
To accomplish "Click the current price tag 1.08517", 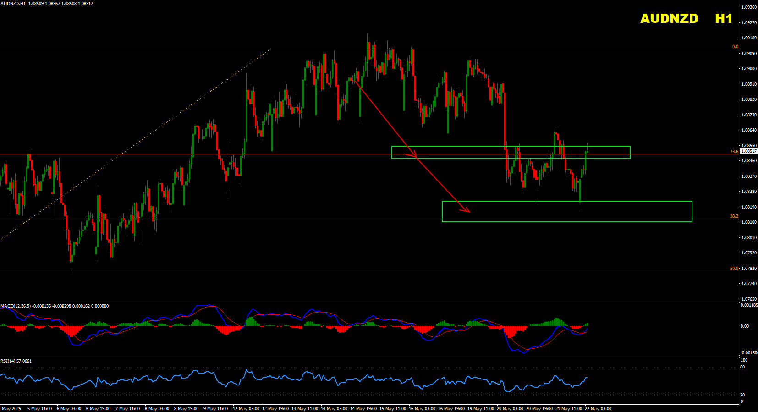I will point(749,151).
